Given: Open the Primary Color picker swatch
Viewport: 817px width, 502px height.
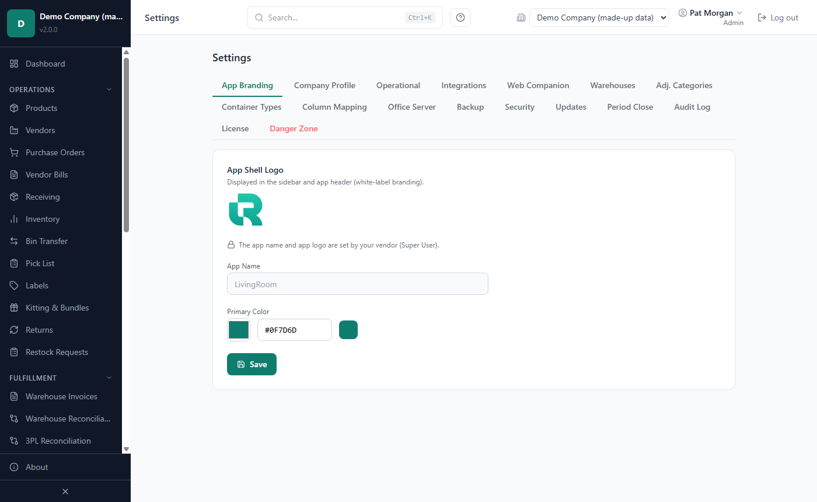Looking at the screenshot, I should [239, 330].
